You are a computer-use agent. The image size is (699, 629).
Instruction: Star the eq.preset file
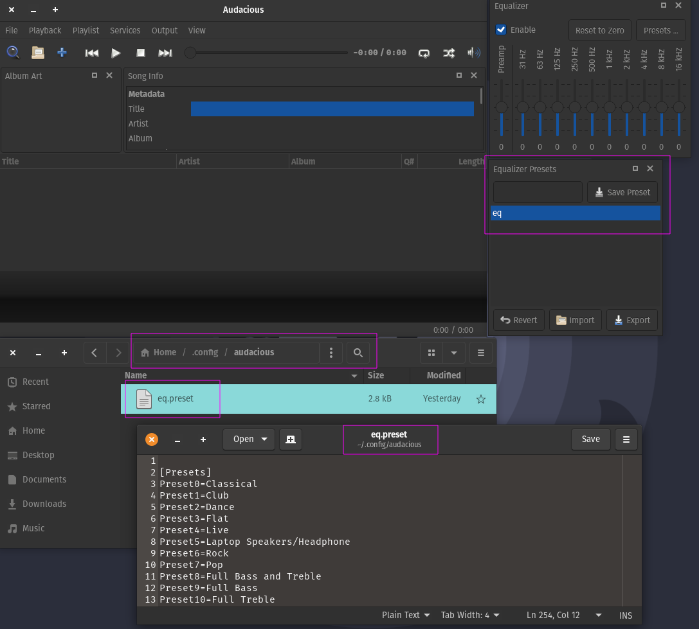click(480, 399)
